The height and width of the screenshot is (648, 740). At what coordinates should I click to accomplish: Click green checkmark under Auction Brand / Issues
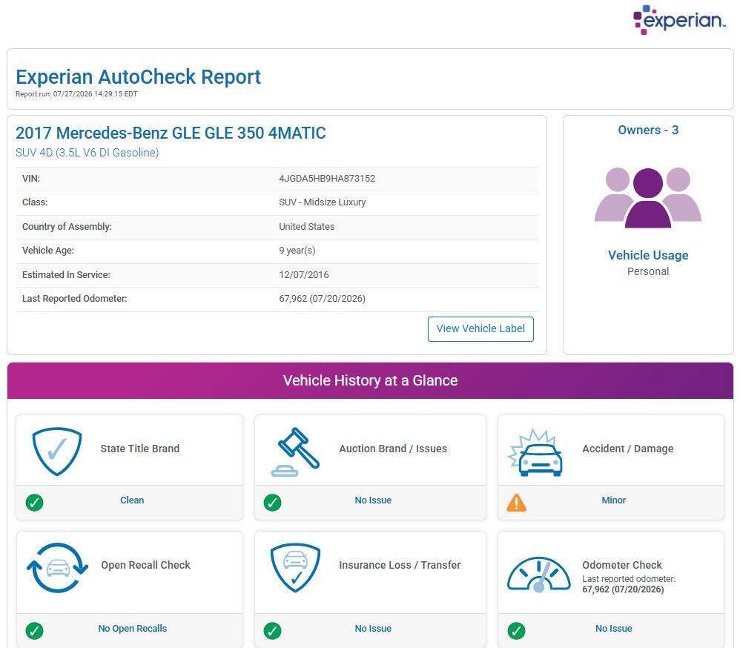click(272, 502)
